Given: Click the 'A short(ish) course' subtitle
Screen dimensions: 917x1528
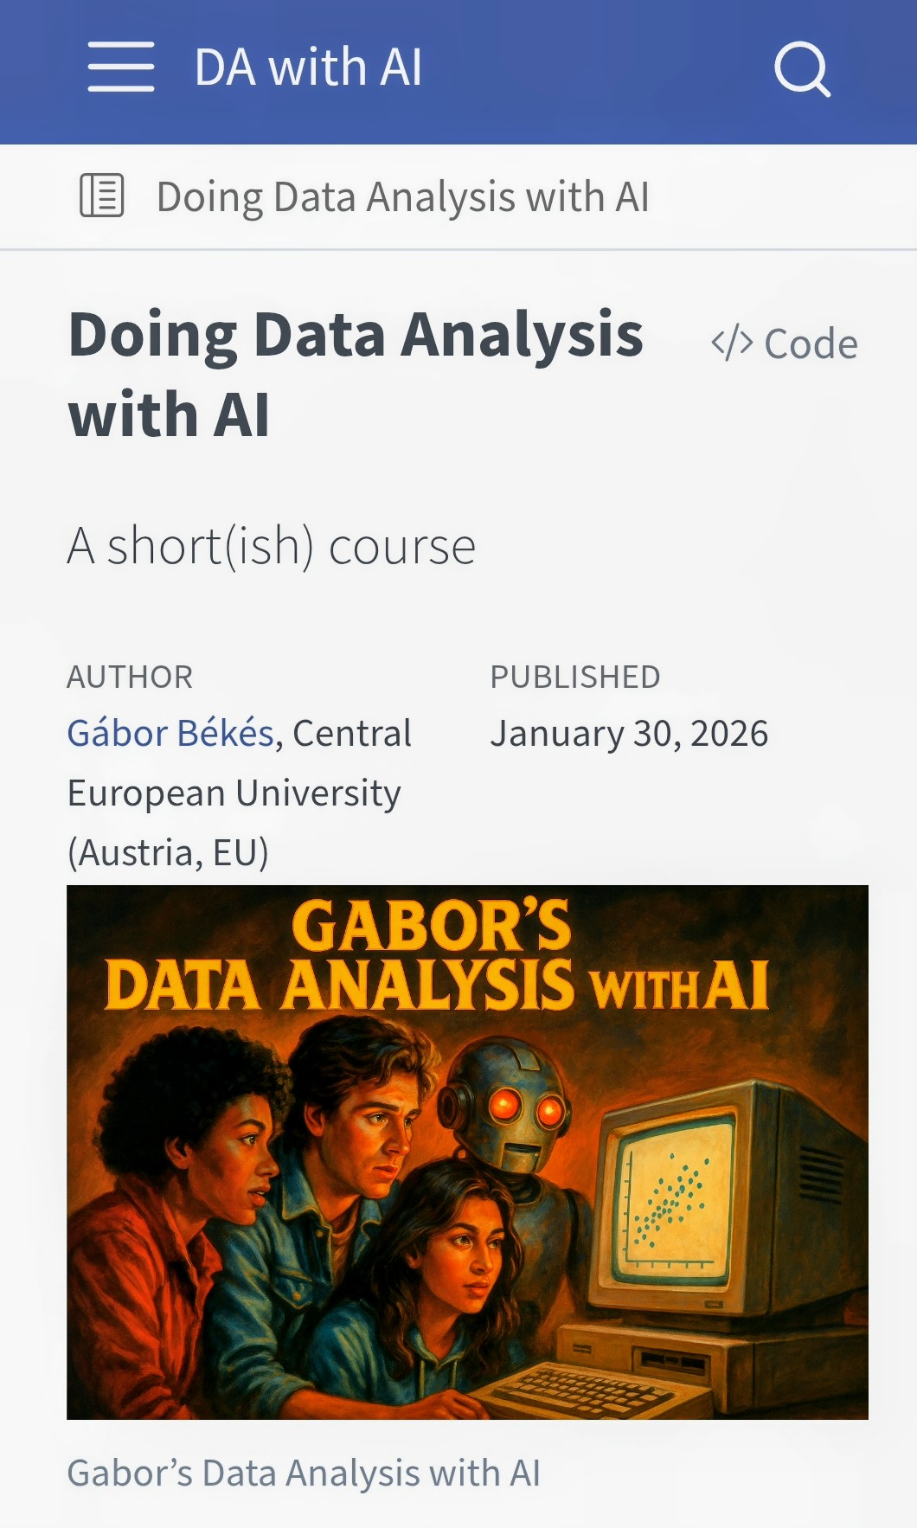Looking at the screenshot, I should (x=272, y=547).
